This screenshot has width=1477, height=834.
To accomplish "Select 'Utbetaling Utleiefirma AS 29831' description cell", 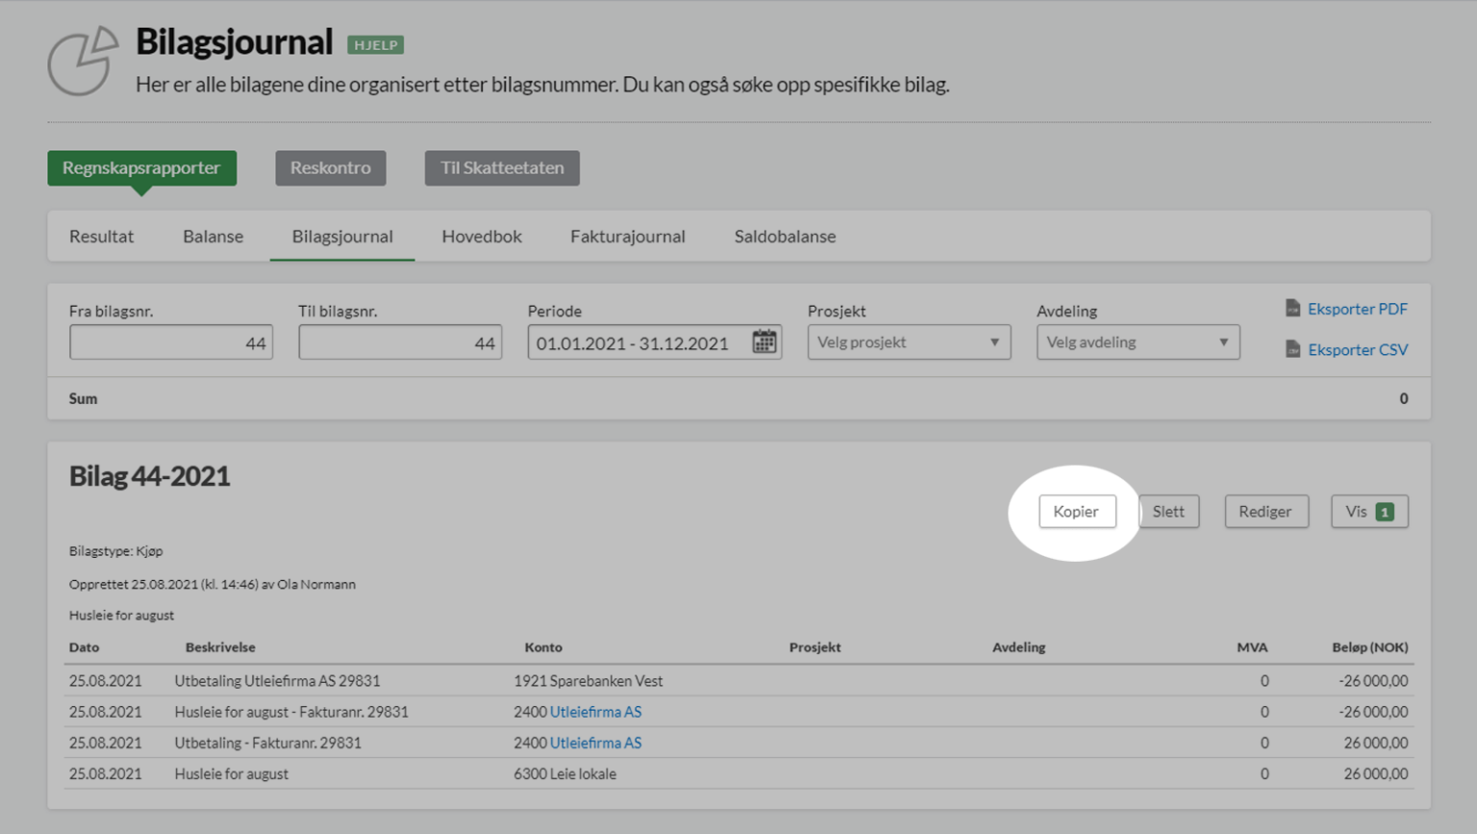I will click(x=277, y=681).
